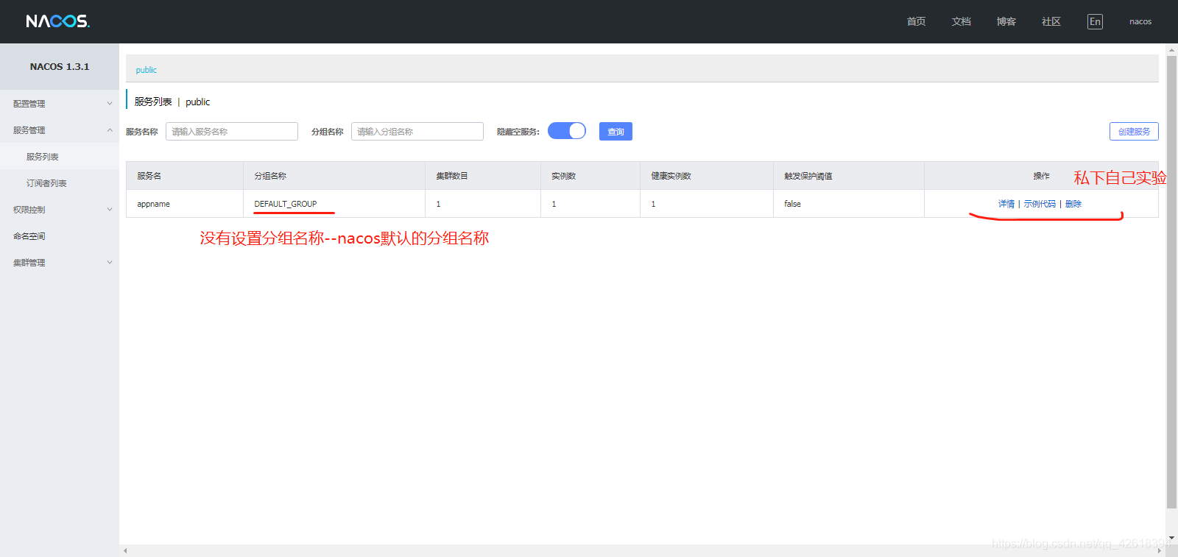Open the 博客 link in the header
The image size is (1178, 557).
pyautogui.click(x=1006, y=21)
